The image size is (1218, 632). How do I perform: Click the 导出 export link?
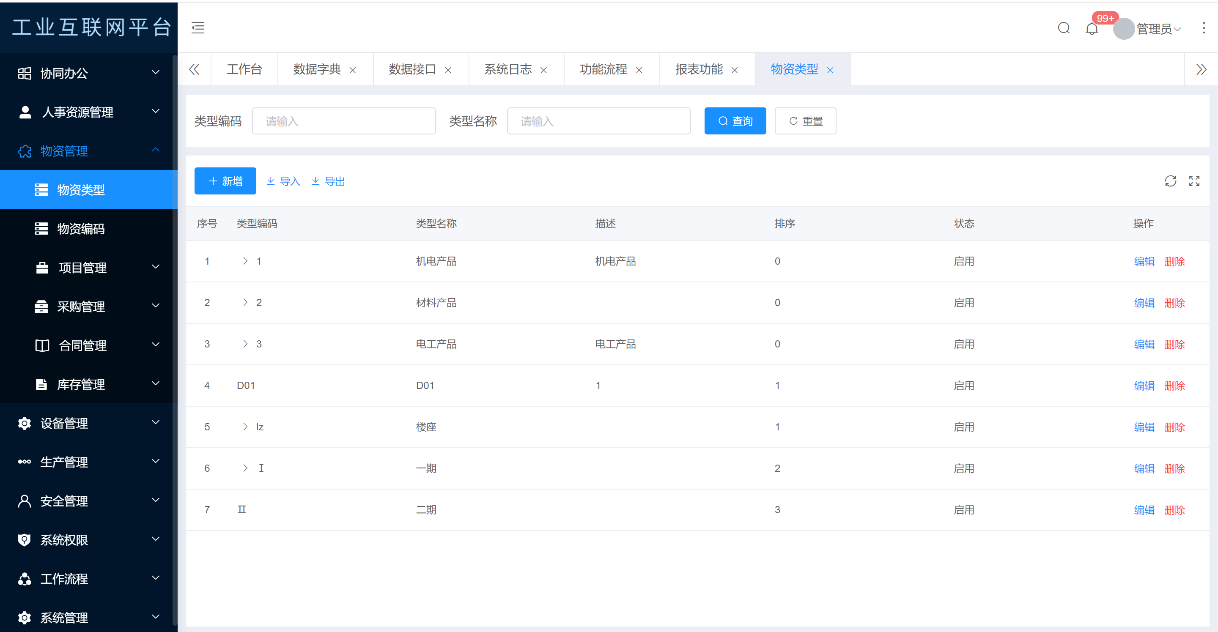point(328,181)
